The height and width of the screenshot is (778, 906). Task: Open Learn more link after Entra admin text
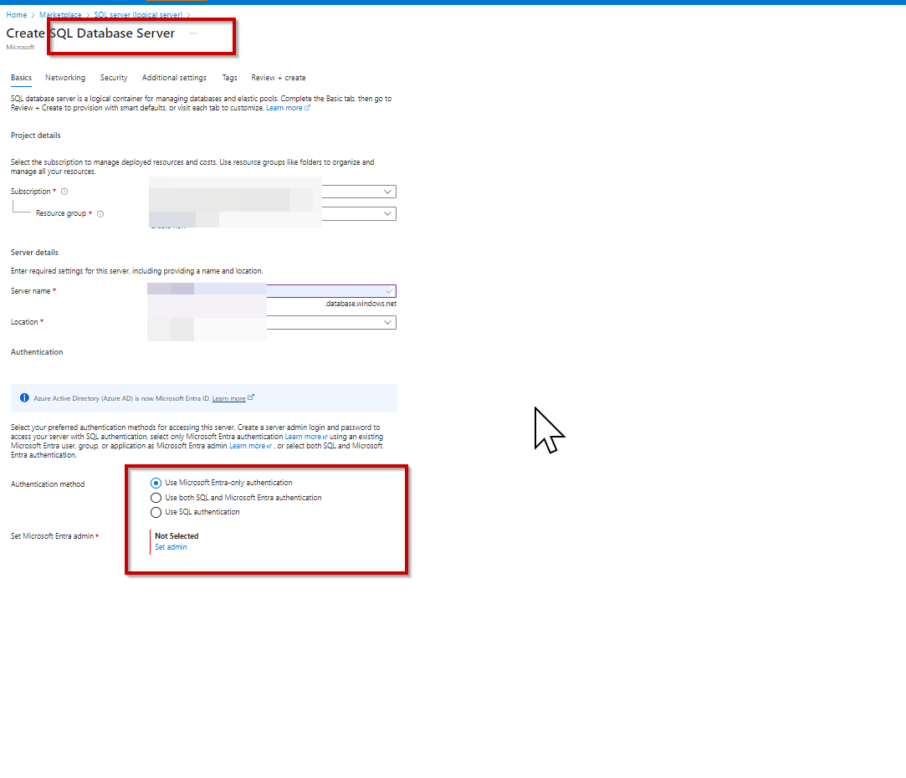pyautogui.click(x=250, y=446)
